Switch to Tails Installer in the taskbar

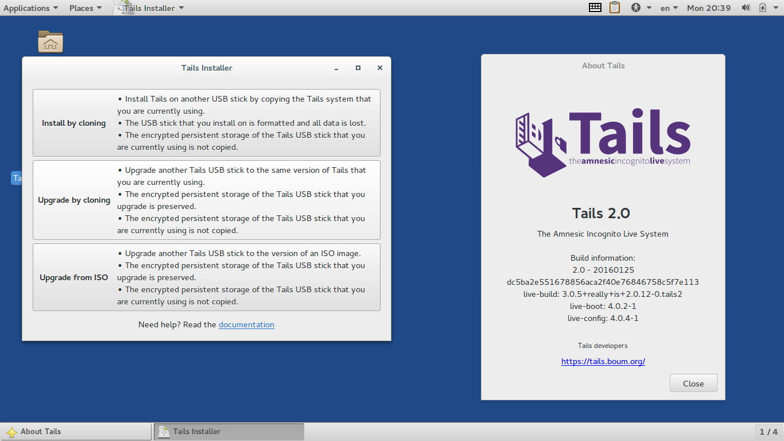tap(229, 432)
